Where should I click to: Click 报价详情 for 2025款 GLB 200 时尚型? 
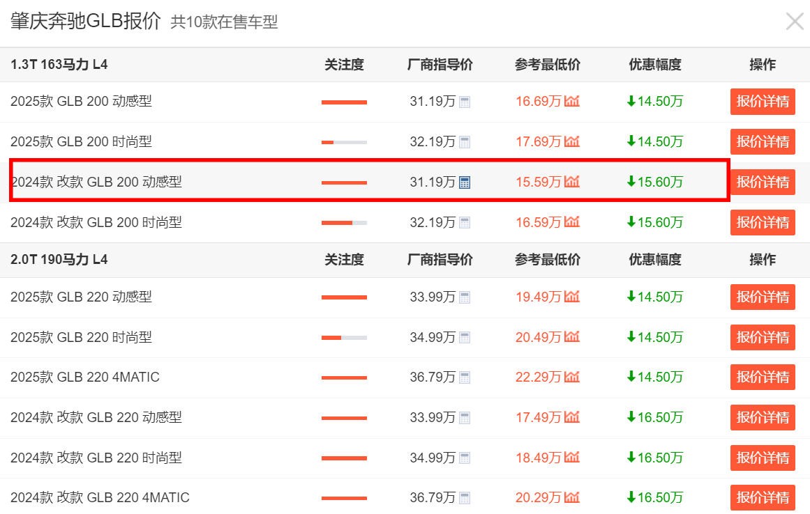763,142
